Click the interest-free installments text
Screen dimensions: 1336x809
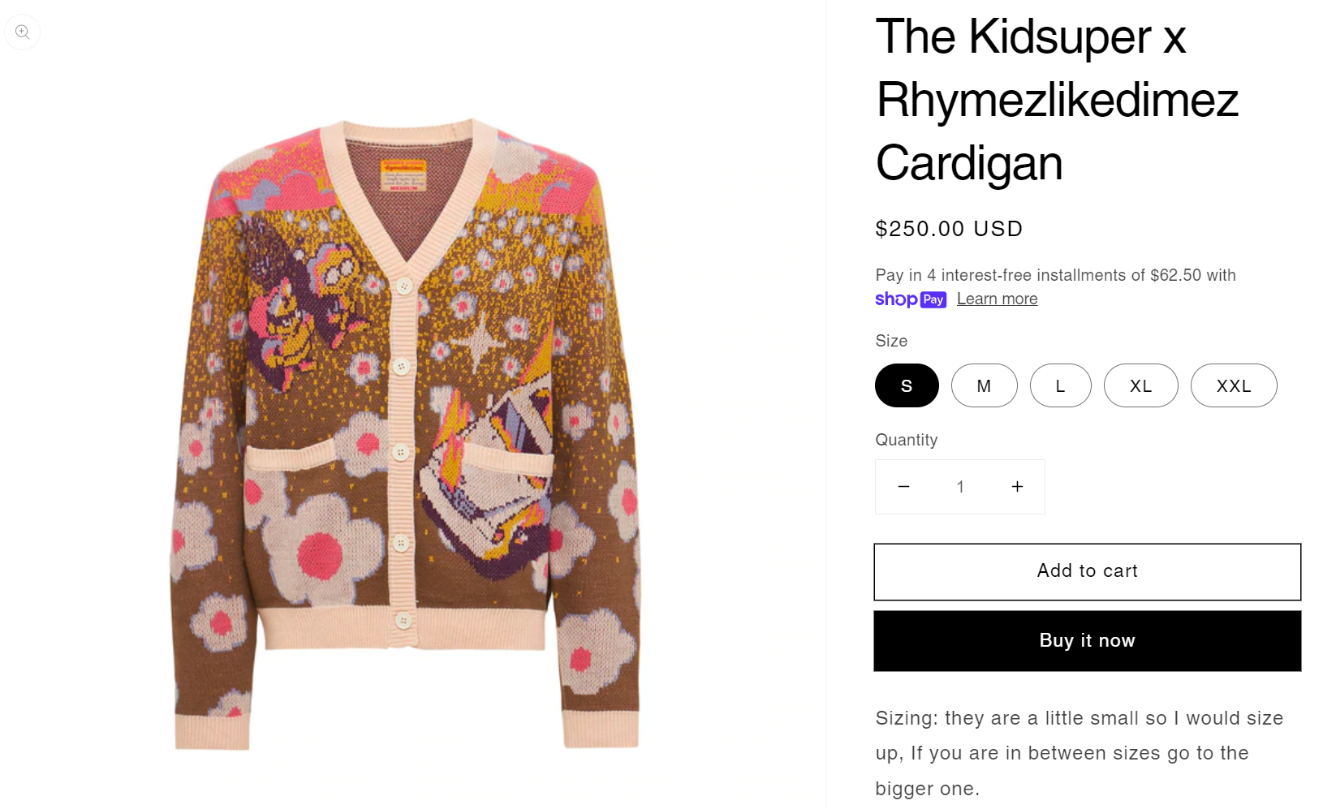pos(1055,275)
